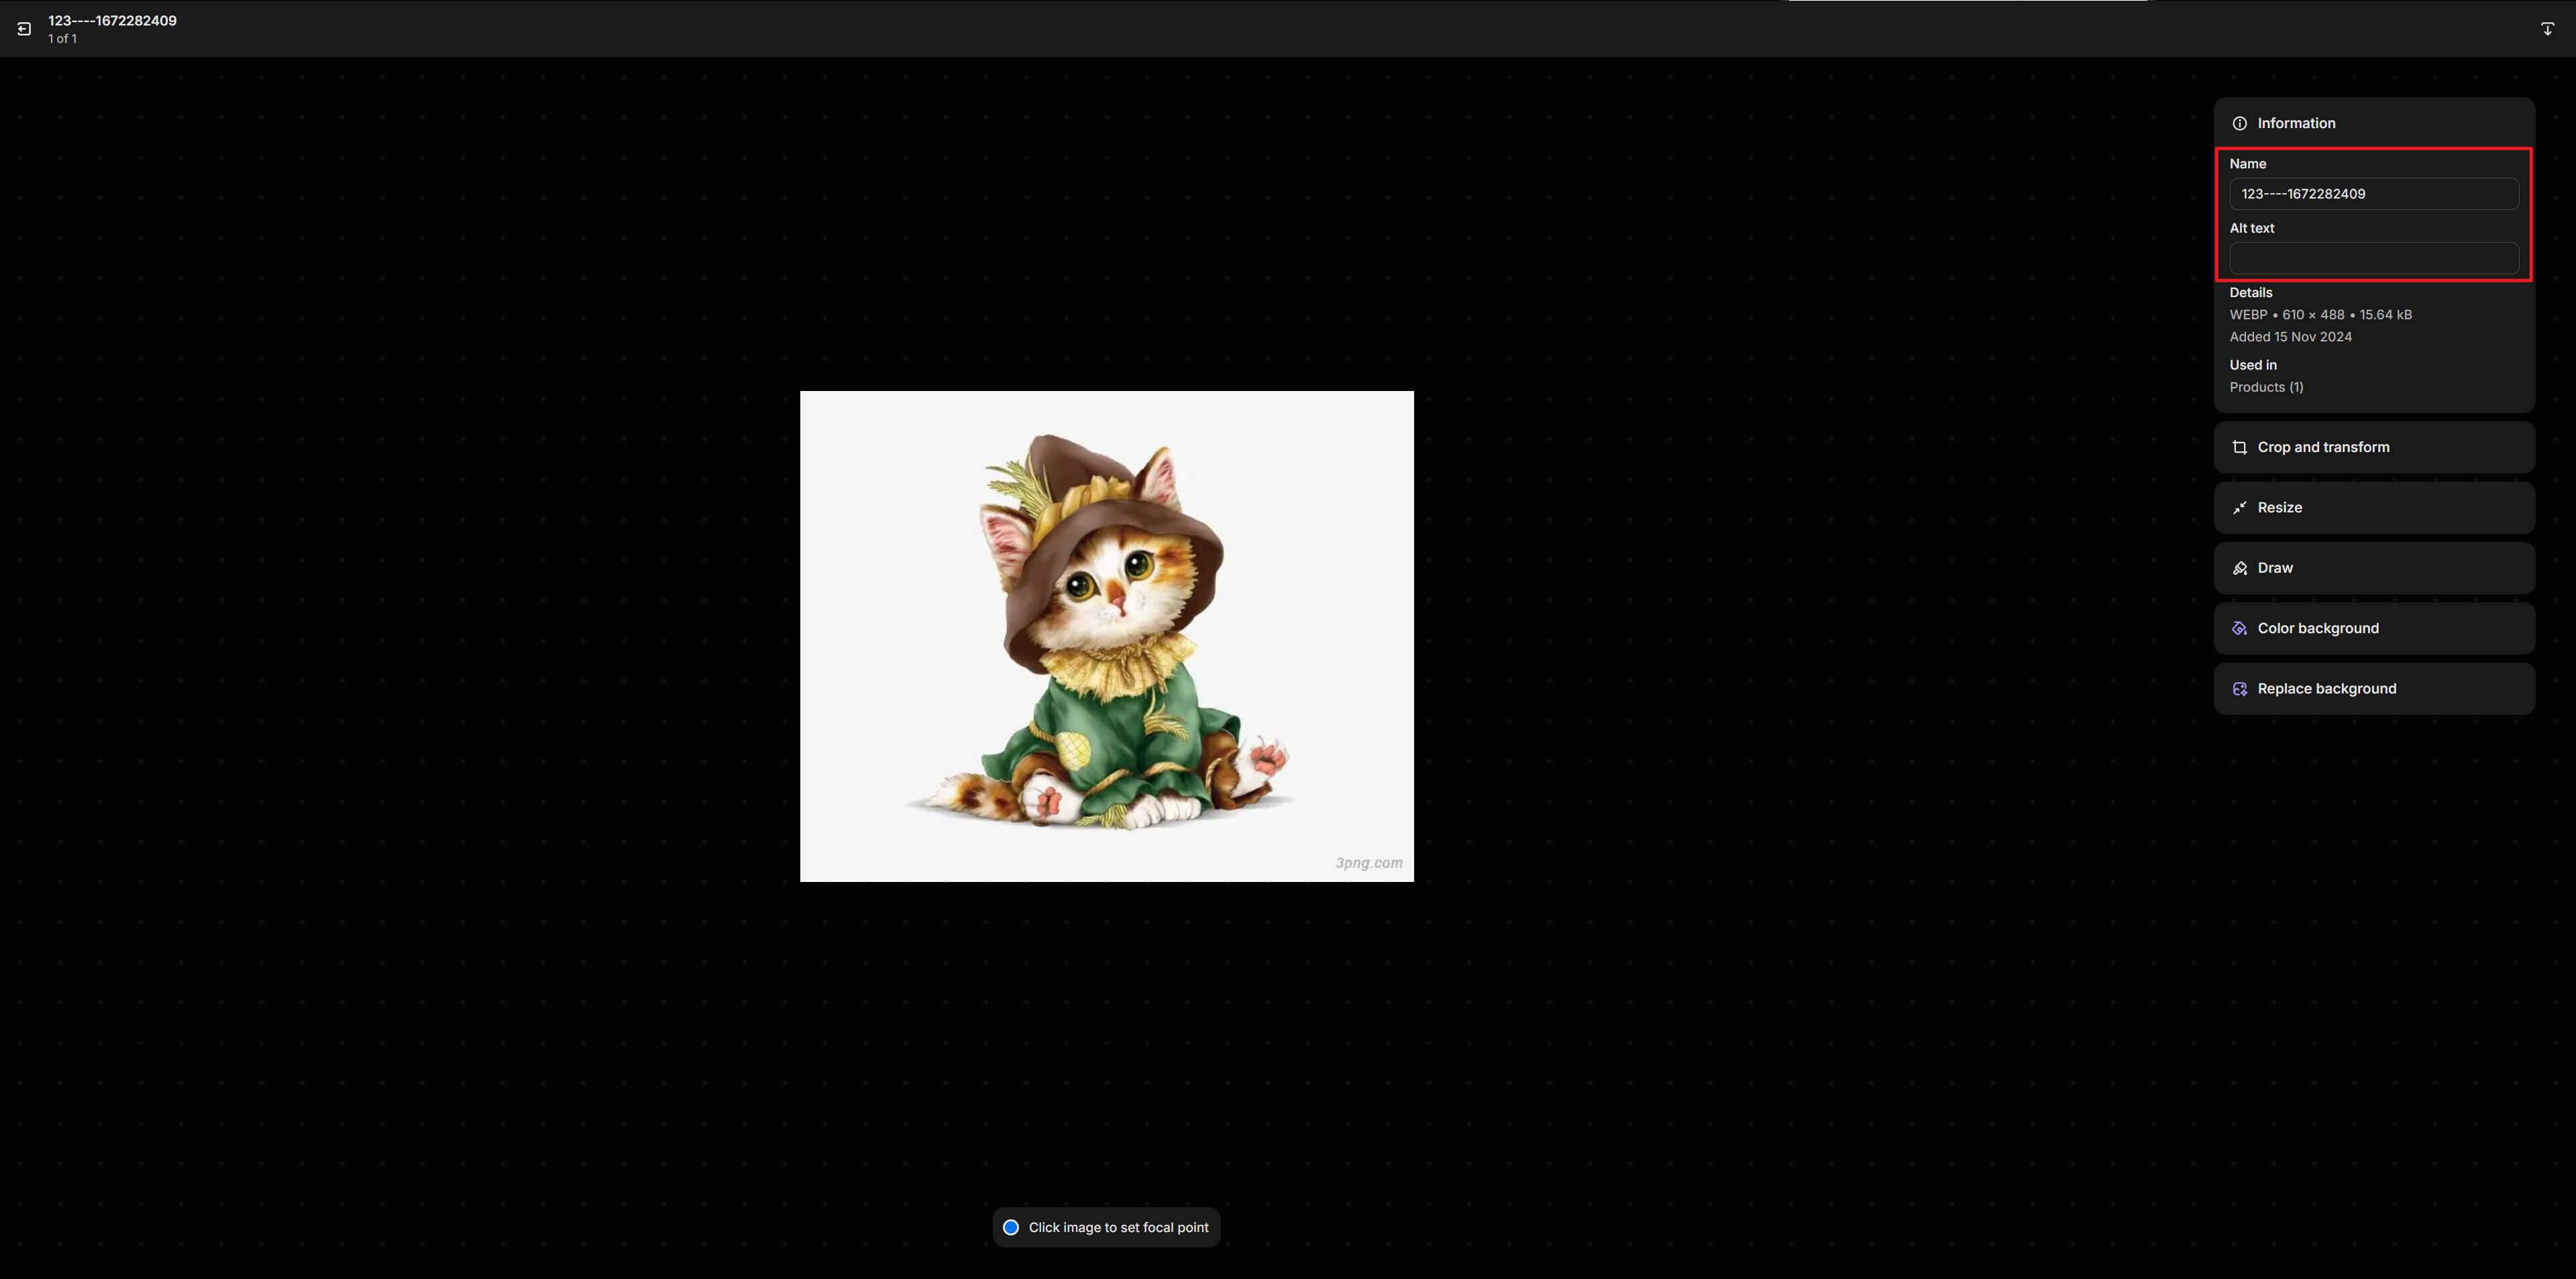Open the Products (1) usage link
The width and height of the screenshot is (2576, 1279).
coord(2266,387)
